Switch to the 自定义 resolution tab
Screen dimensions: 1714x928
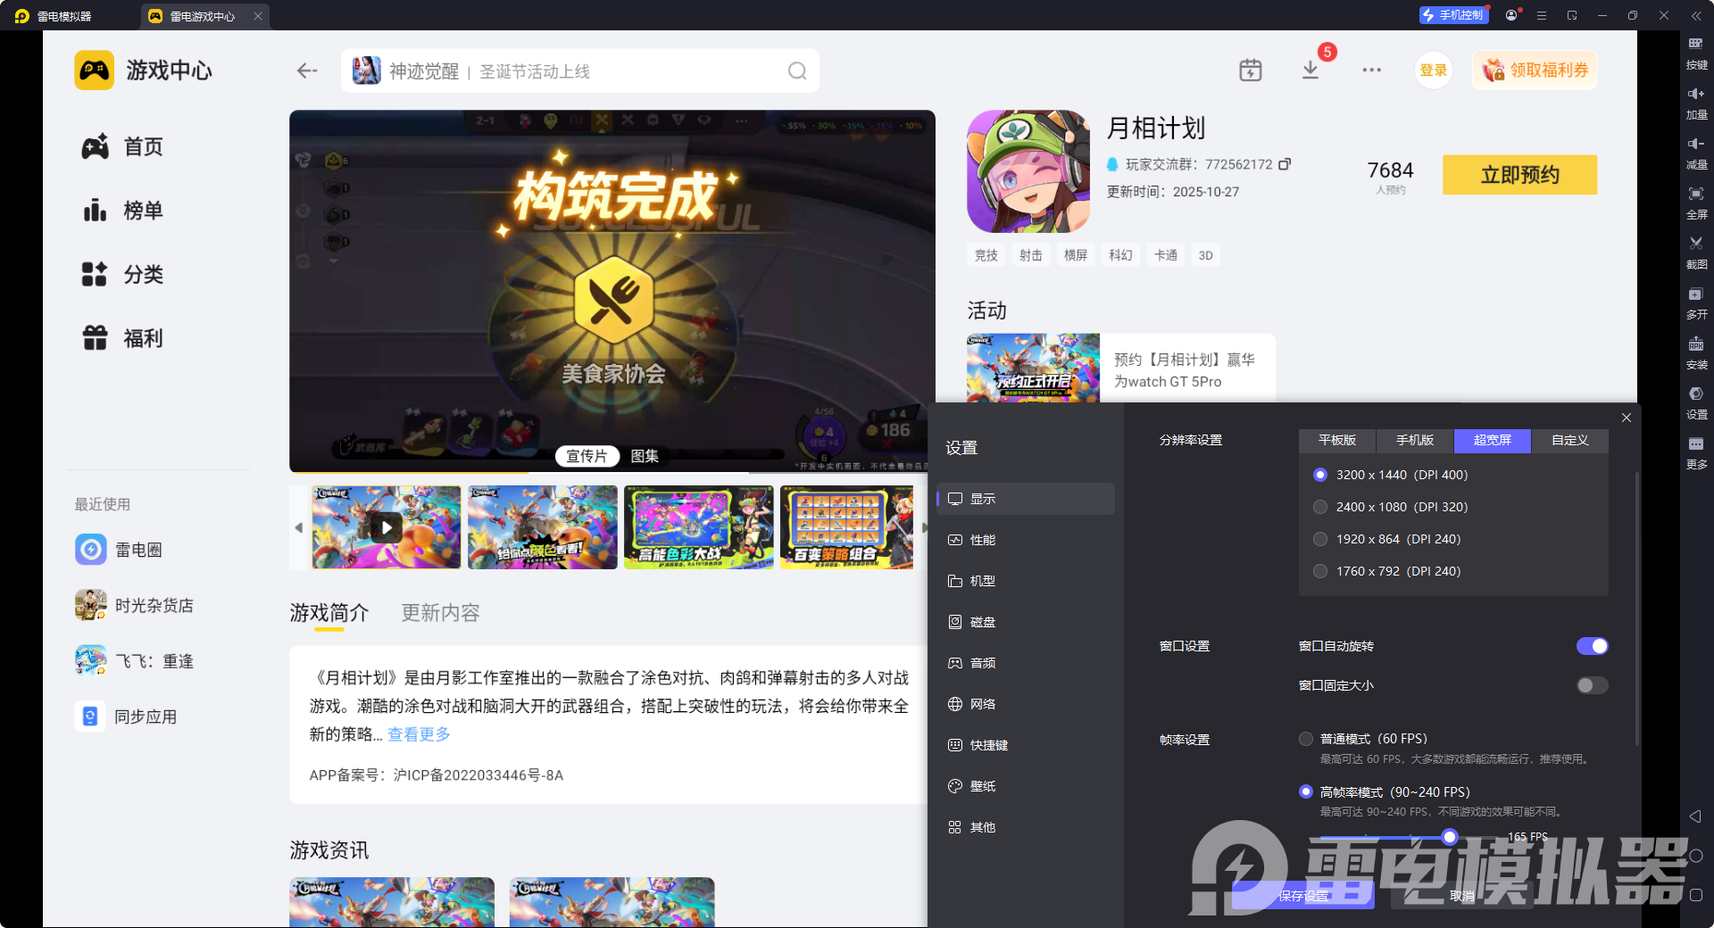click(1570, 440)
